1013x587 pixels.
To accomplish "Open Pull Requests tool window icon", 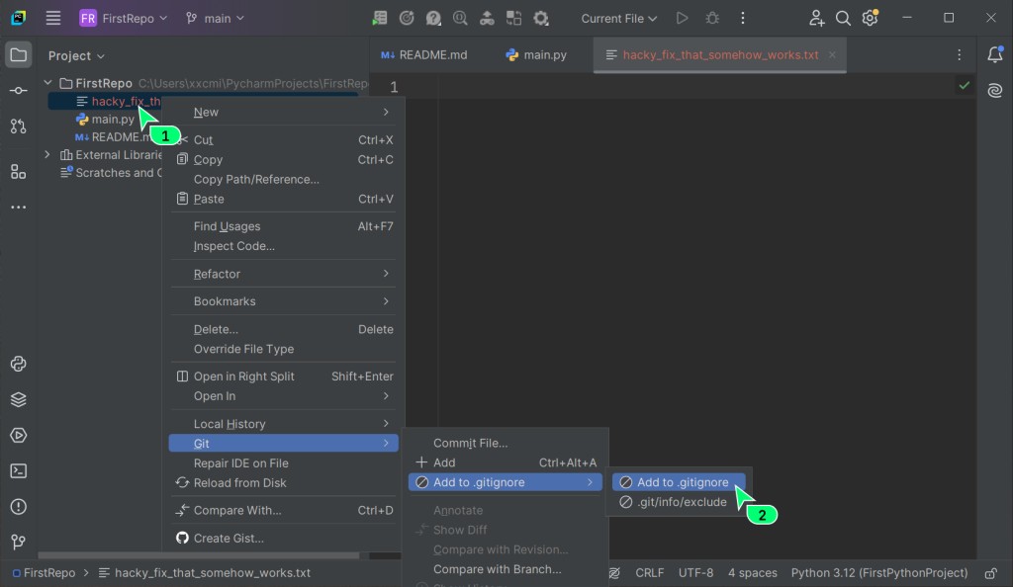I will click(x=18, y=126).
